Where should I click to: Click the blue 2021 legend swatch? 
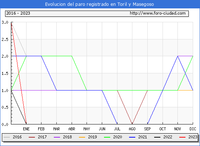pyautogui.click(x=132, y=137)
